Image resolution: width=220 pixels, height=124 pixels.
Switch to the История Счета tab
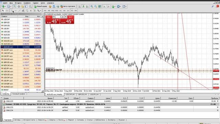pos(29,120)
